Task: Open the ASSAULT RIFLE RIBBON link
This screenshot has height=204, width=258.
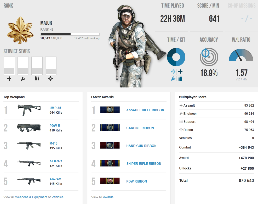Action: pos(145,110)
